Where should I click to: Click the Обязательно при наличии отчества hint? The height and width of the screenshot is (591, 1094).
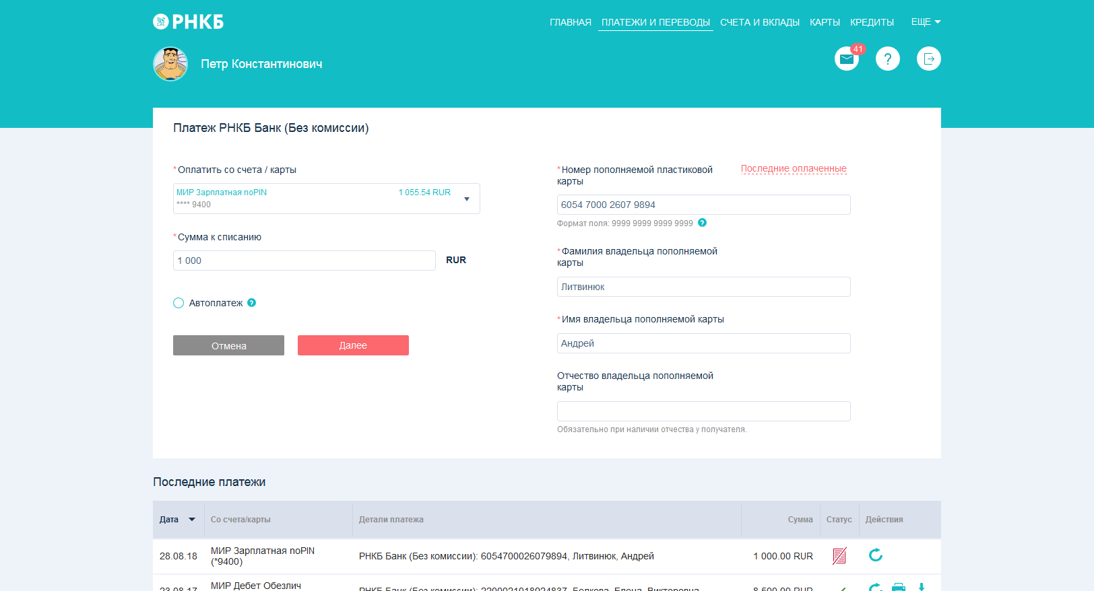tap(652, 429)
